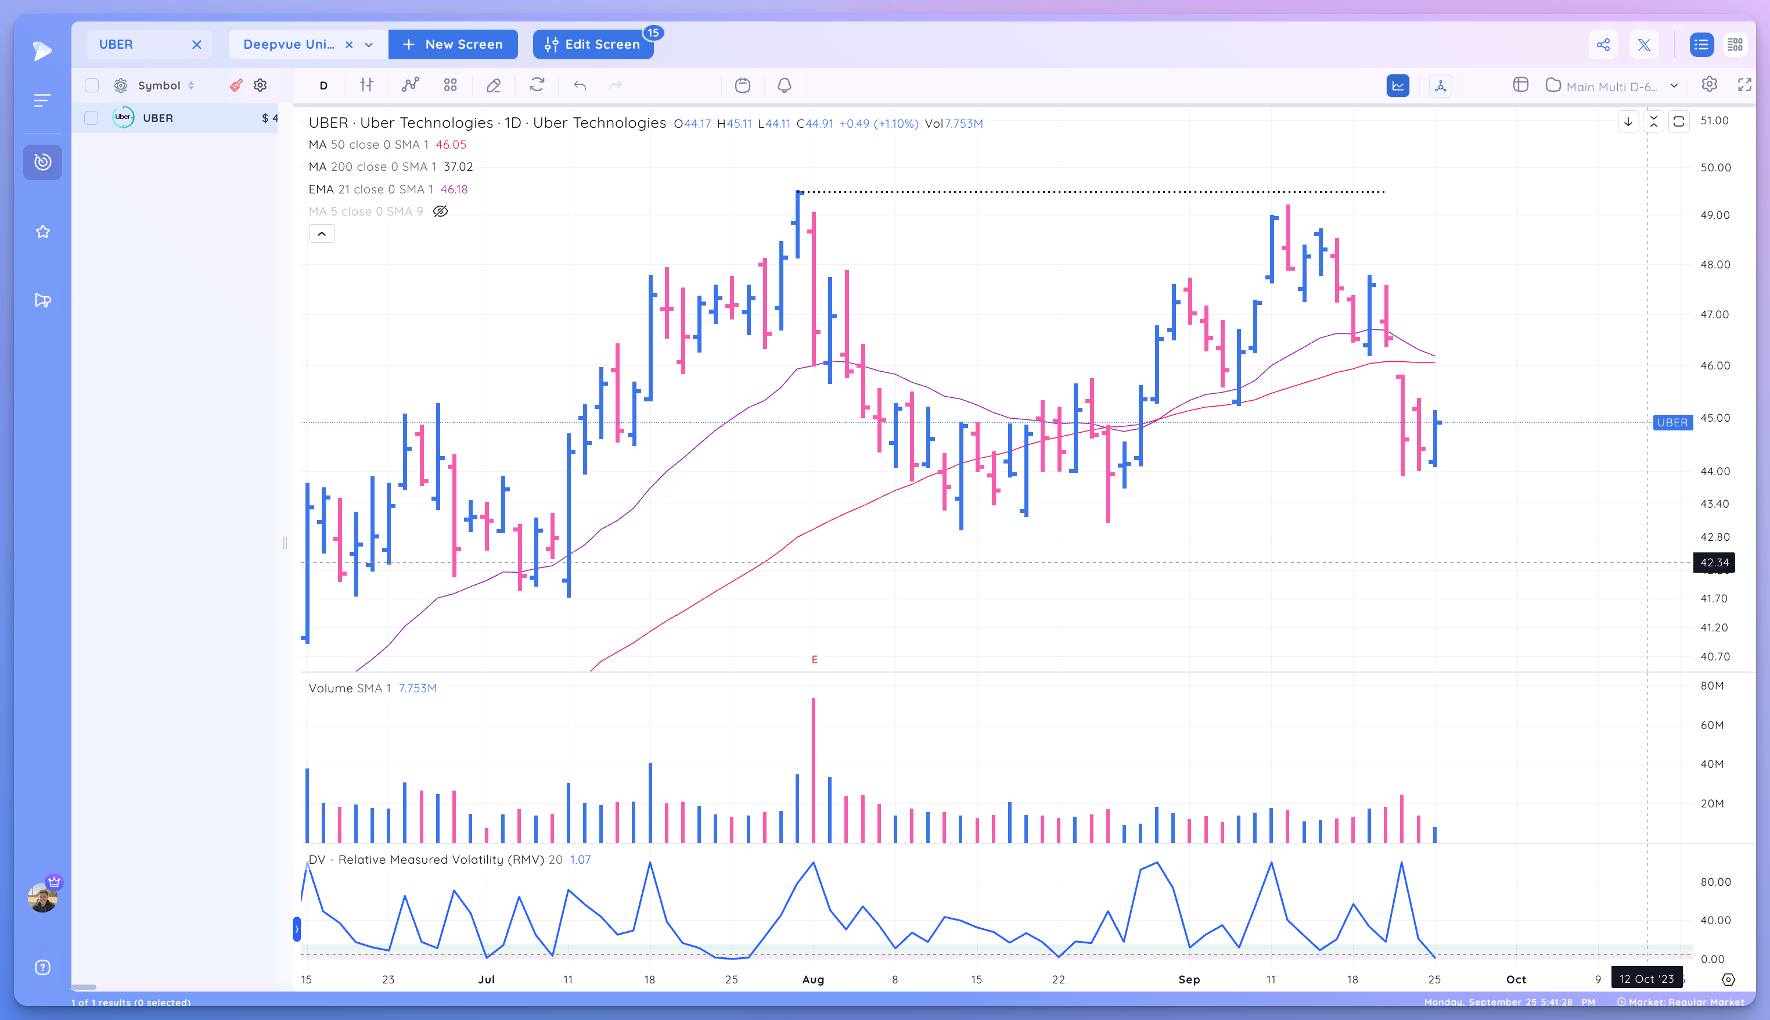Open the Main Multi D-6 layout dropdown
This screenshot has width=1770, height=1020.
[1674, 86]
